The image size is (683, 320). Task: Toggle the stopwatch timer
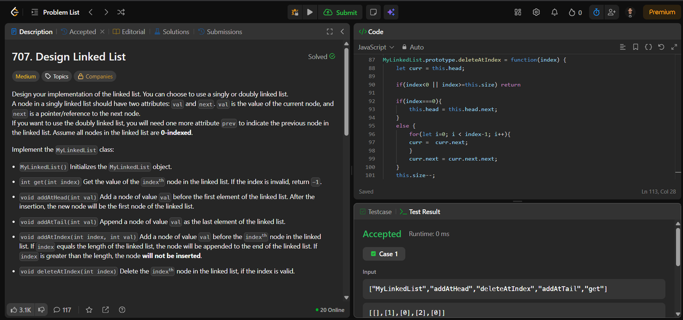click(x=595, y=12)
